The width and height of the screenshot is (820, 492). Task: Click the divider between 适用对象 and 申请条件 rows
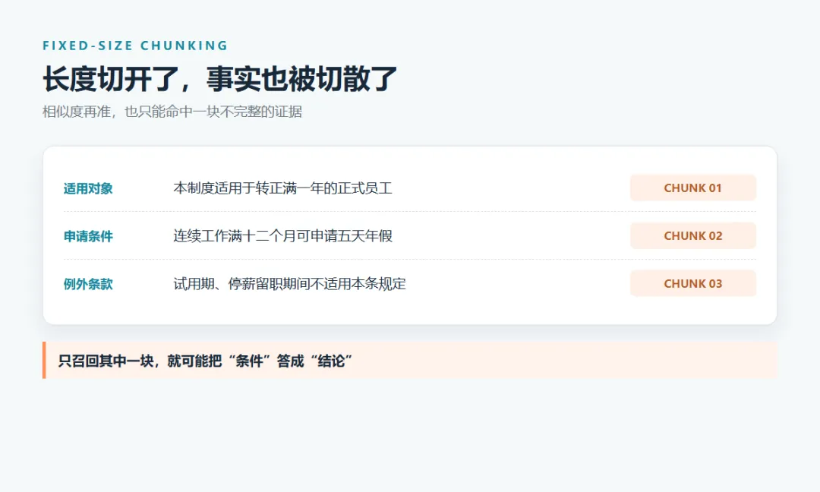(410, 212)
